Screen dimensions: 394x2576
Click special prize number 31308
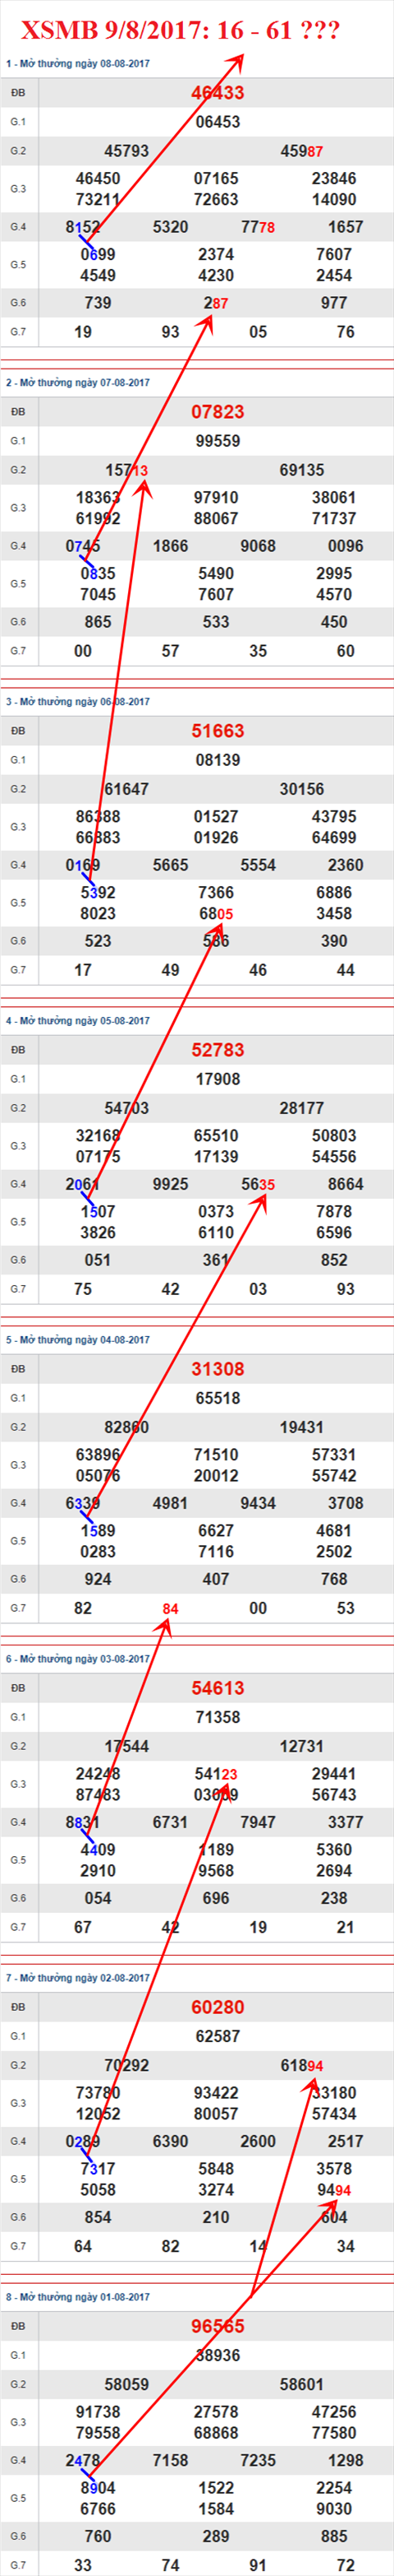tap(218, 1369)
